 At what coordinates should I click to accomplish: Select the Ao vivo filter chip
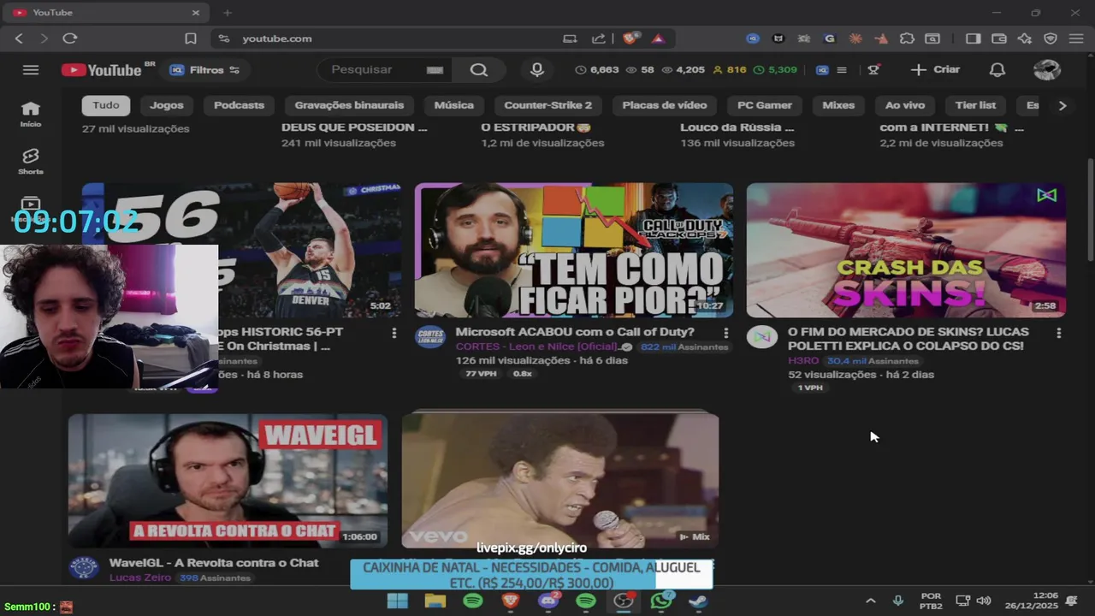905,105
